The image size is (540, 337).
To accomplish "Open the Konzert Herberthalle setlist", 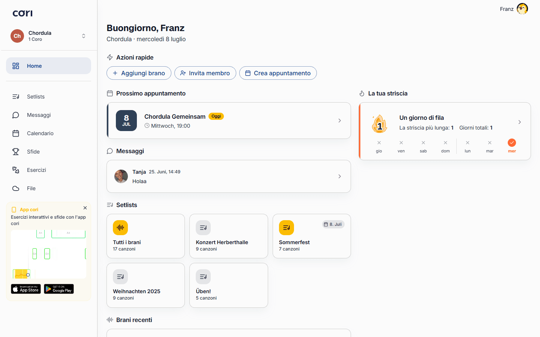I will tap(229, 236).
